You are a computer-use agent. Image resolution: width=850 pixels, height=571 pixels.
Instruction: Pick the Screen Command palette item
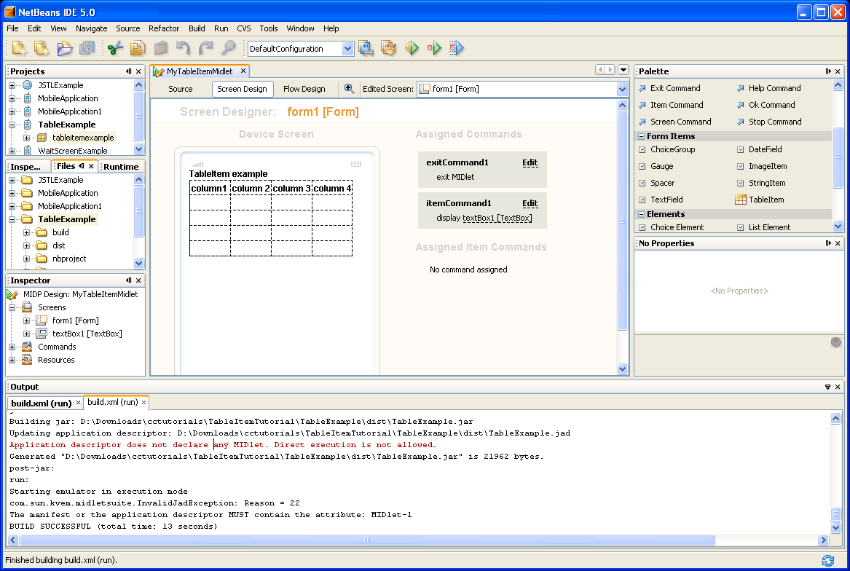coord(675,122)
